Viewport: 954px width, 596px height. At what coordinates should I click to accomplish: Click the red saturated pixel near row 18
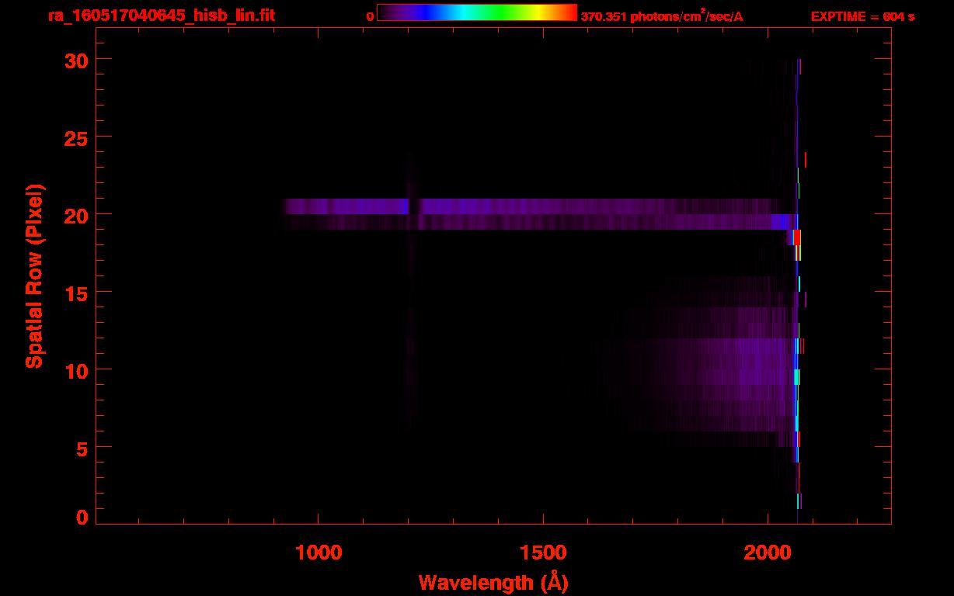[796, 237]
